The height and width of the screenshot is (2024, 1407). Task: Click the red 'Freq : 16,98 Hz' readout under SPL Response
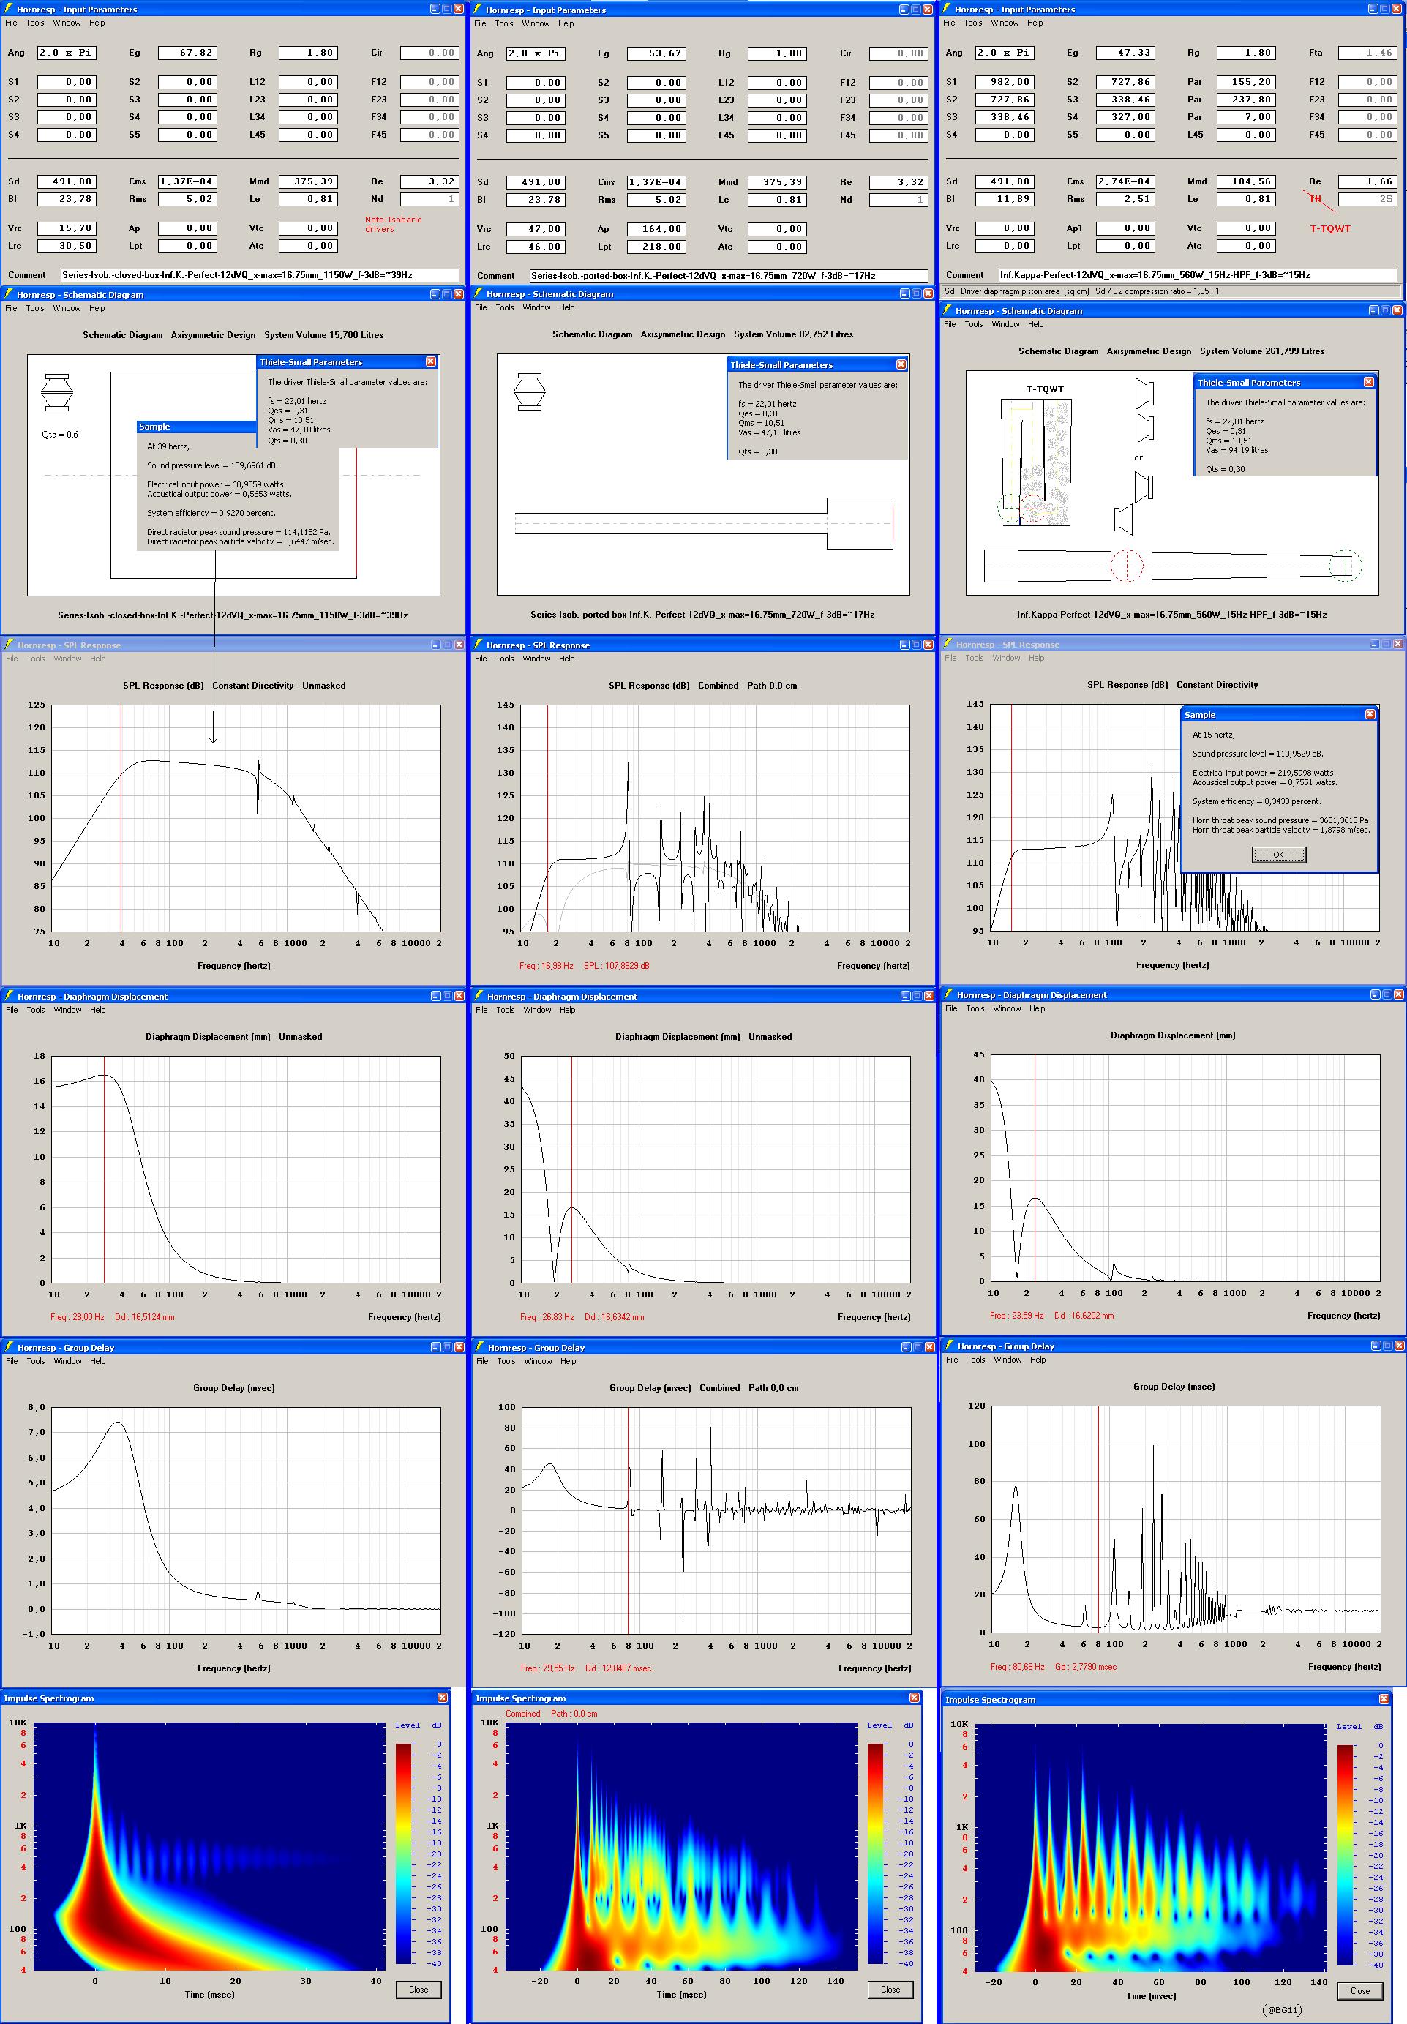[547, 965]
